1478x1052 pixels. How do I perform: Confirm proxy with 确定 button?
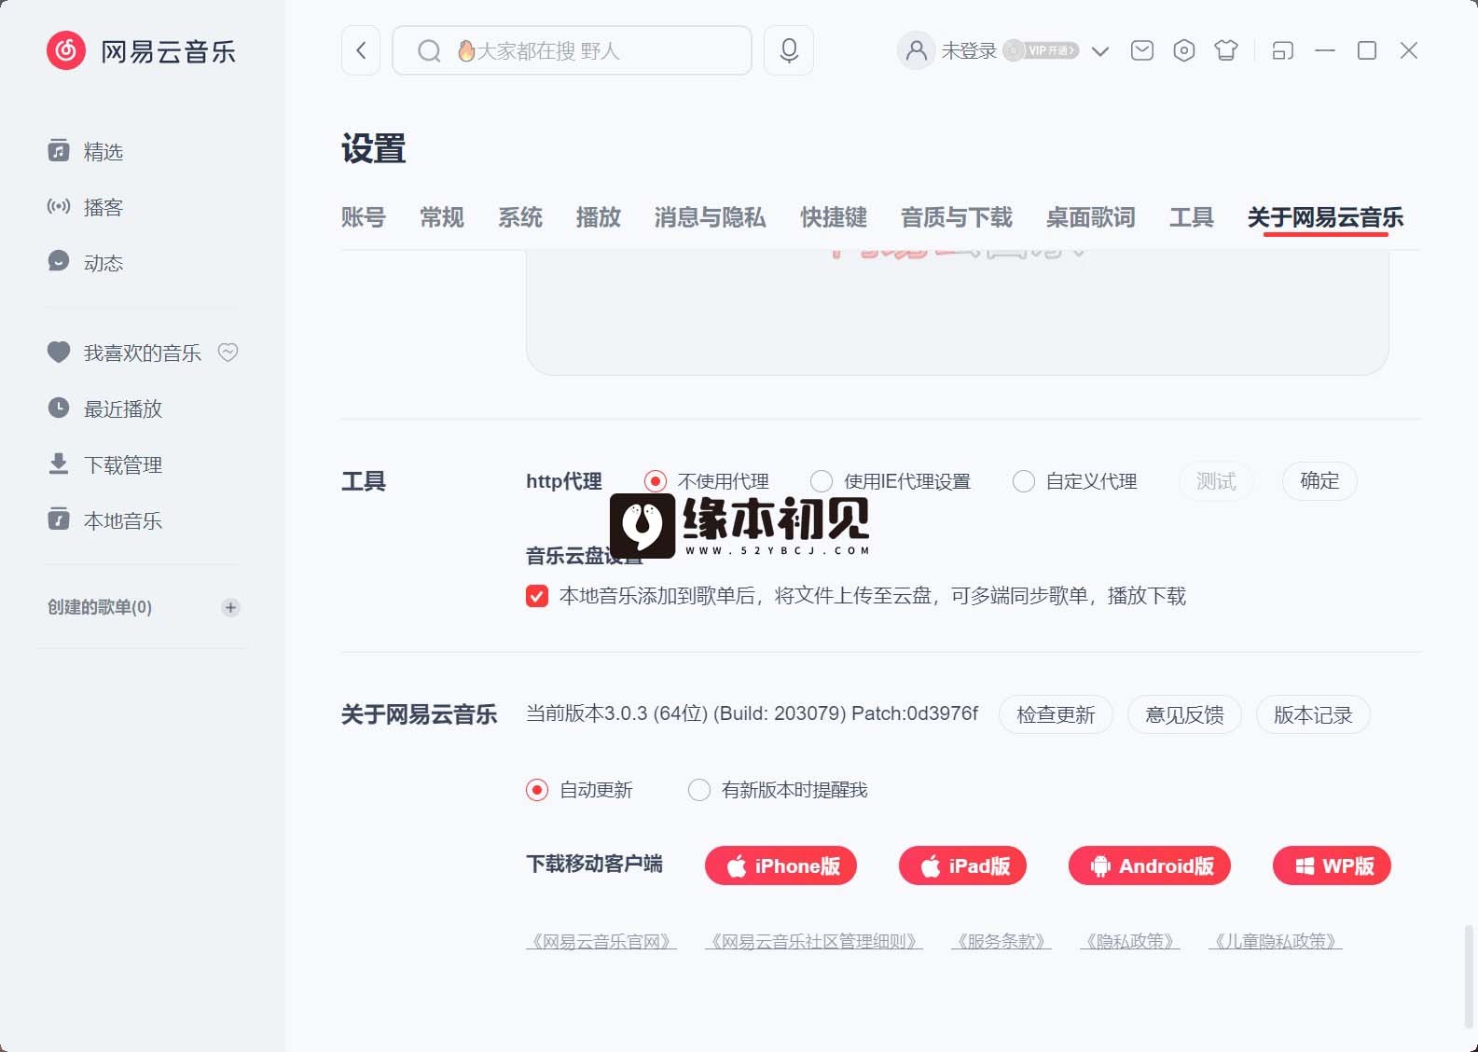click(x=1319, y=481)
